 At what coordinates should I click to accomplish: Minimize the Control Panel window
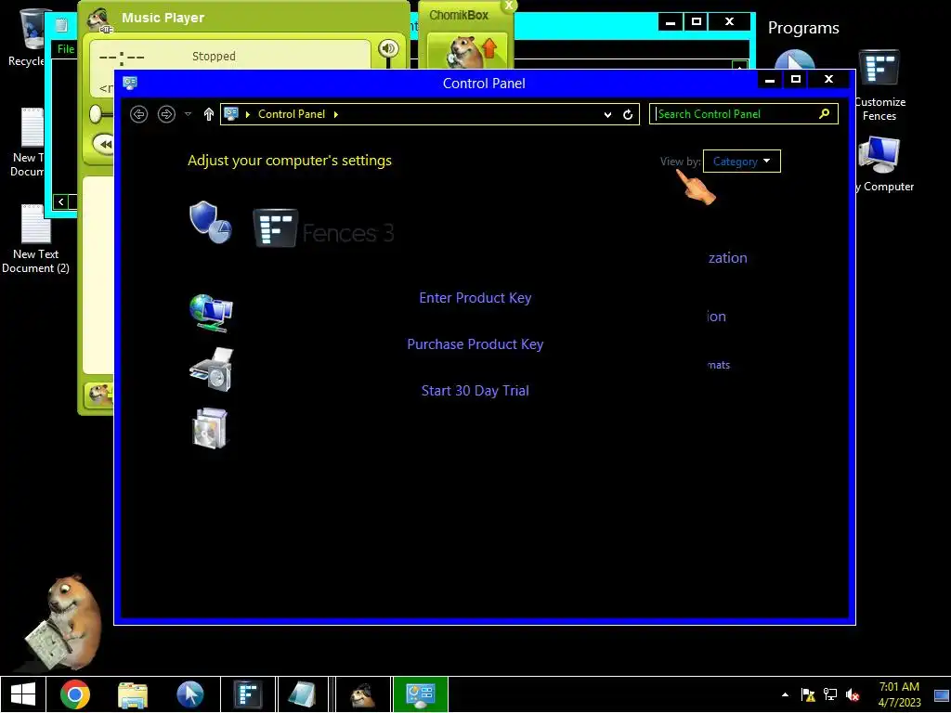coord(770,79)
